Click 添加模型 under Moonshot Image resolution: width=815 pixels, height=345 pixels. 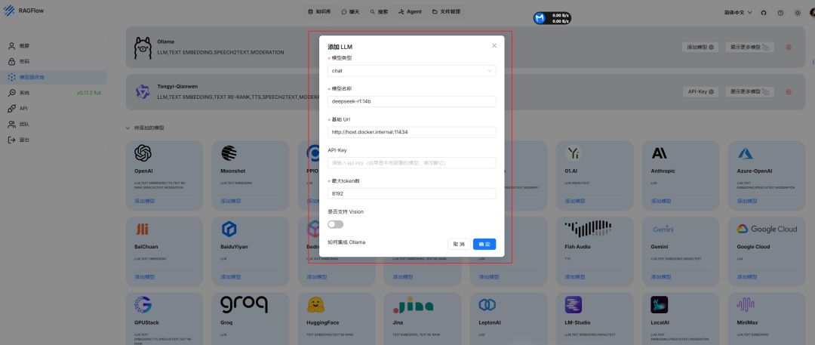point(231,201)
